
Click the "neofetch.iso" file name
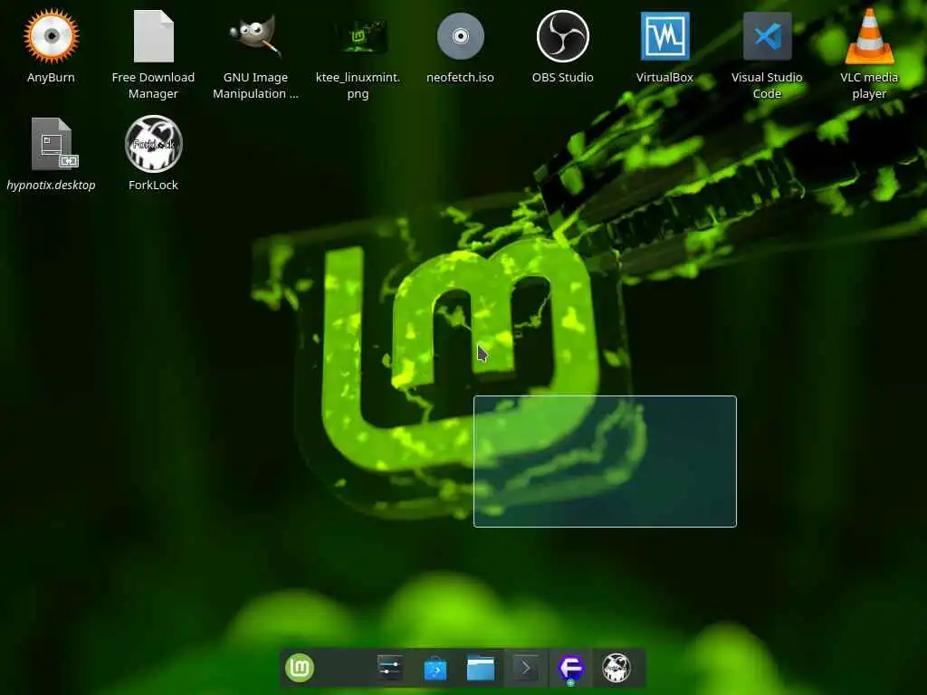point(460,78)
